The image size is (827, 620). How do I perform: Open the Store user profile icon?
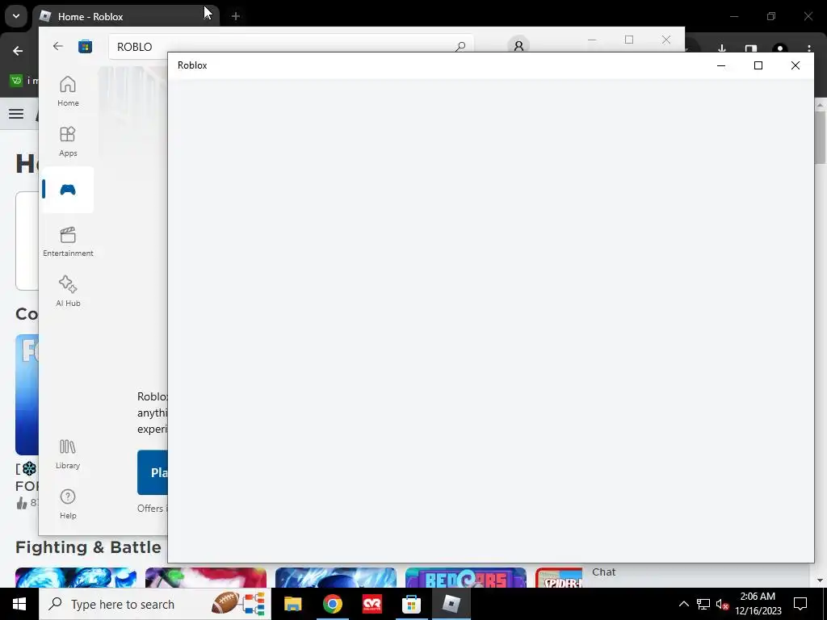click(x=518, y=46)
